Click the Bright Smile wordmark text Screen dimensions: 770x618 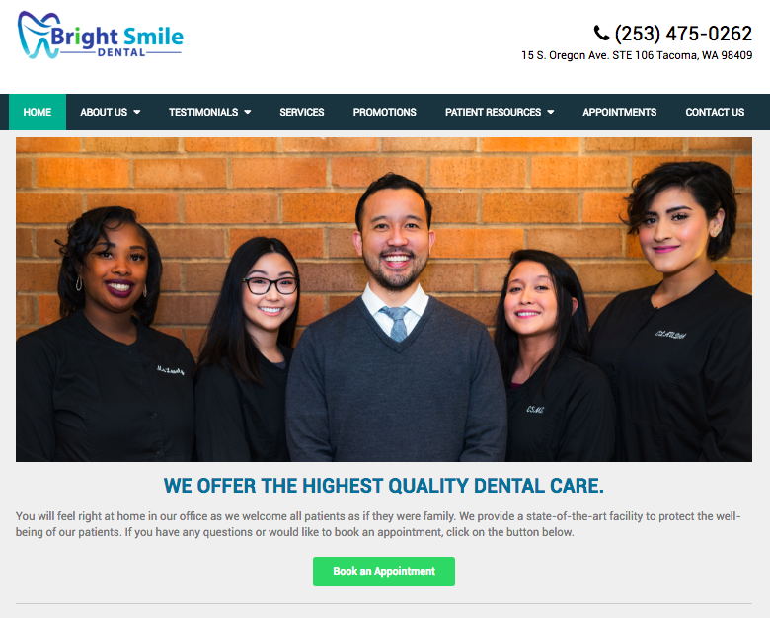tap(116, 37)
